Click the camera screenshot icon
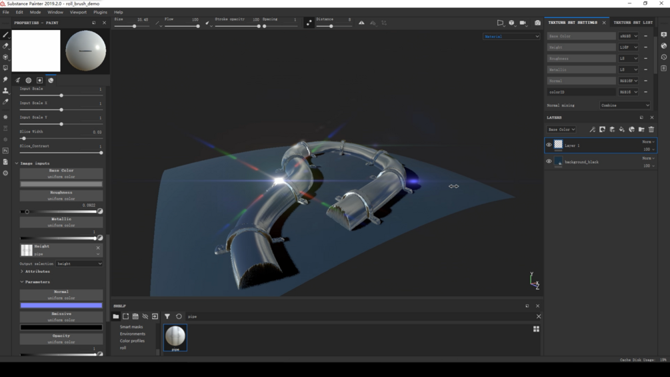Viewport: 670px width, 377px height. [537, 23]
